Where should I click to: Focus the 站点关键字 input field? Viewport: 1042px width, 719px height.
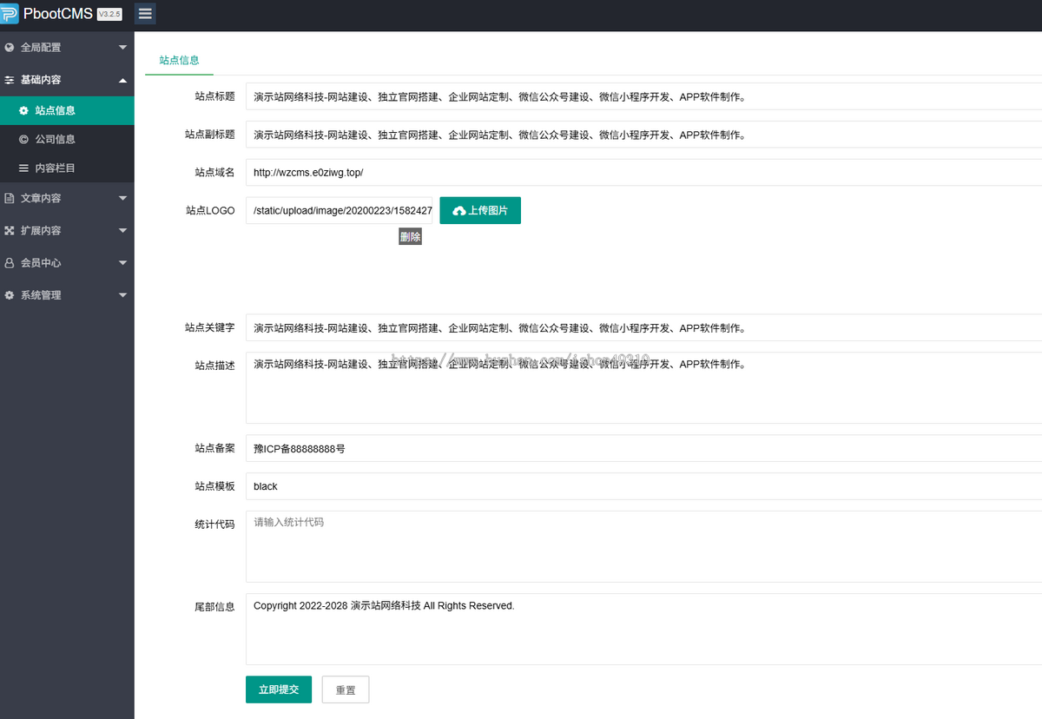pyautogui.click(x=643, y=328)
